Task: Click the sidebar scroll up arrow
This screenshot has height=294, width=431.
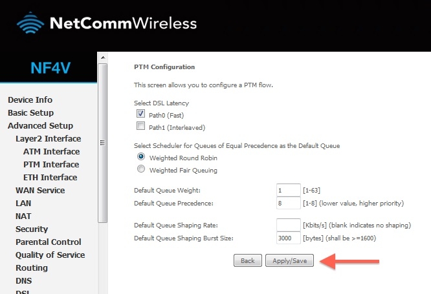Action: point(102,58)
